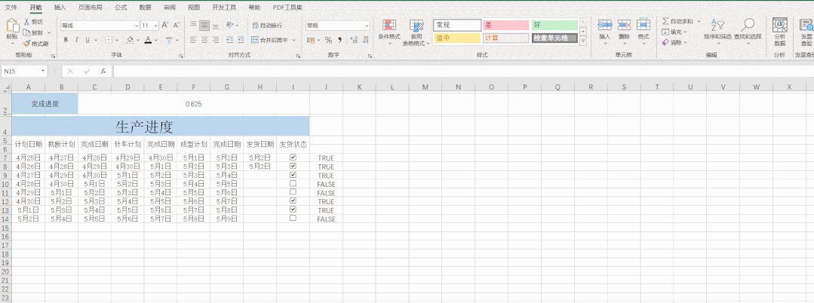Apply comma style number format

coord(340,40)
